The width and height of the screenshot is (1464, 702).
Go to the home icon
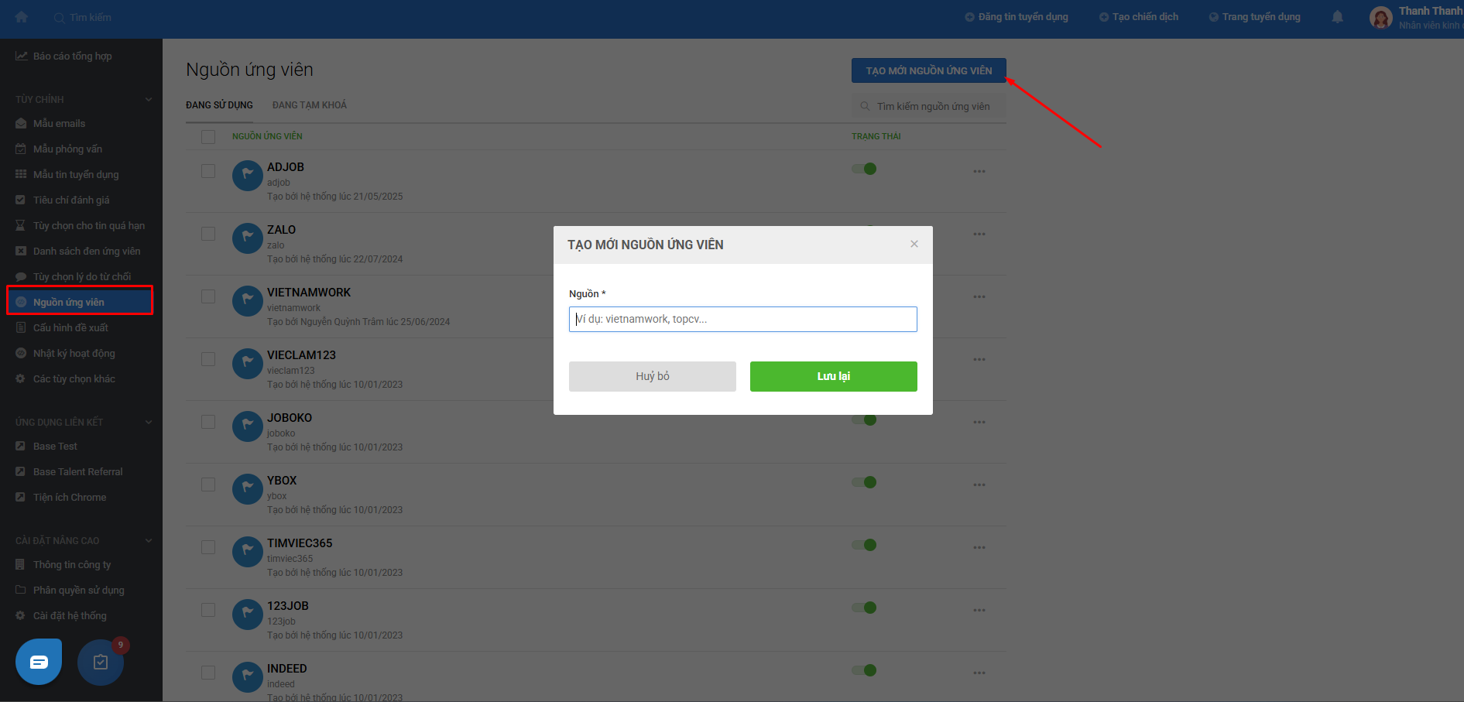point(21,17)
